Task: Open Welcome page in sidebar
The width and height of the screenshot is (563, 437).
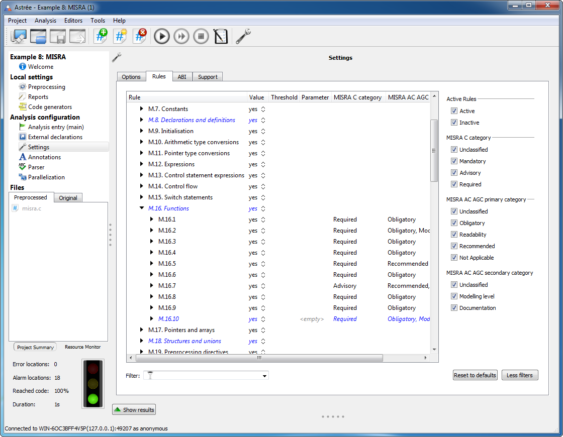Action: tap(41, 67)
